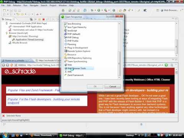Open the Help menu
The image size is (184, 138).
(71, 5)
